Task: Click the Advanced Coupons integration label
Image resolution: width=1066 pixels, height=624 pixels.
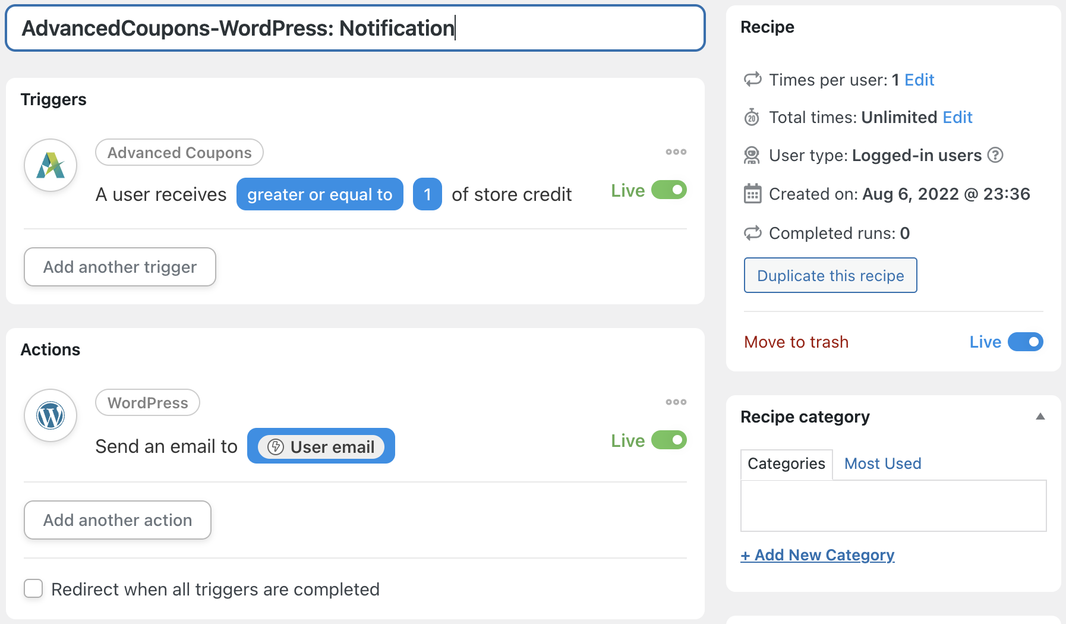Action: tap(179, 153)
